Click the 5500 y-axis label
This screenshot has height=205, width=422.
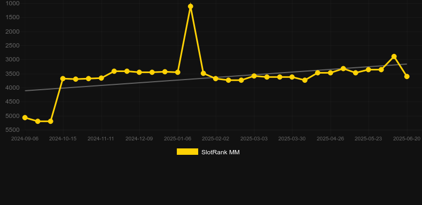12,130
